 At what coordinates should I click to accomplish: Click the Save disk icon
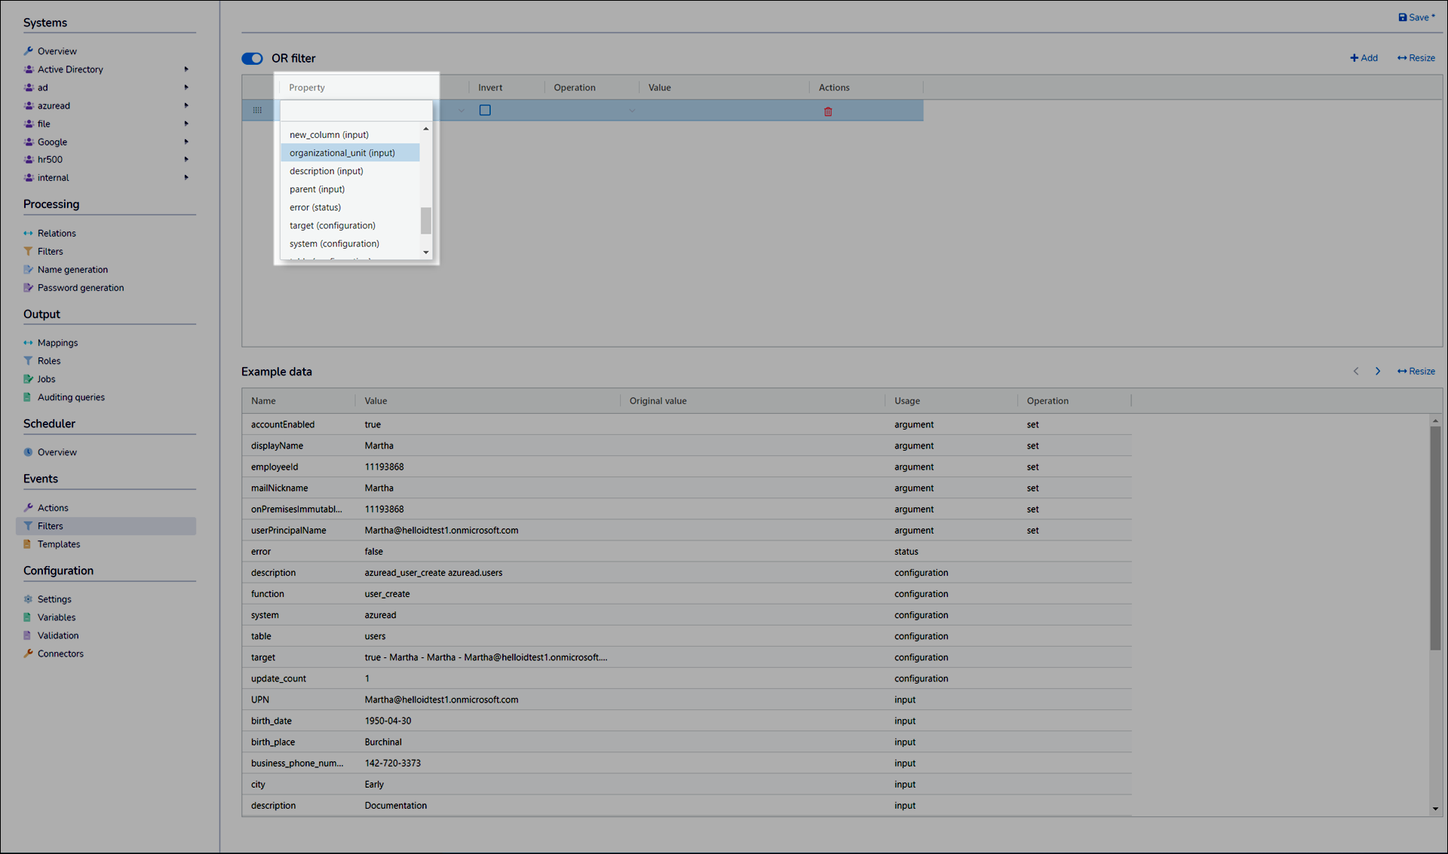pos(1402,17)
